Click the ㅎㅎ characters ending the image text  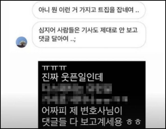(x=134, y=122)
